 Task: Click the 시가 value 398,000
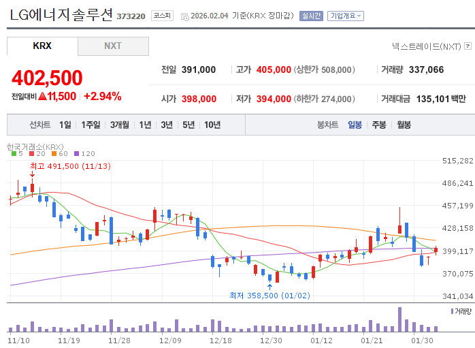pos(199,99)
